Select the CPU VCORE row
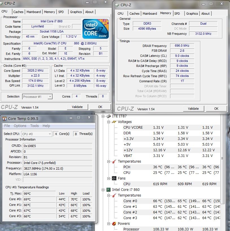The height and width of the screenshot is (231, 230). [171, 128]
